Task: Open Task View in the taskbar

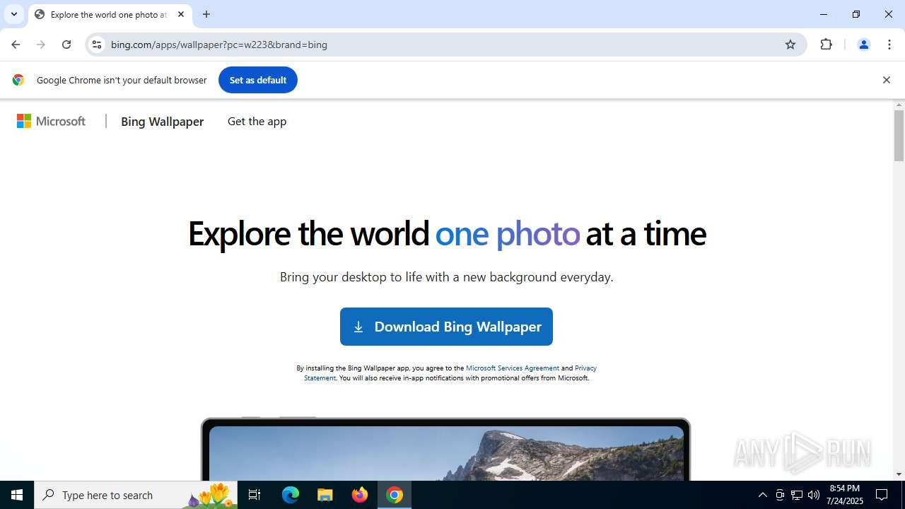Action: 255,495
